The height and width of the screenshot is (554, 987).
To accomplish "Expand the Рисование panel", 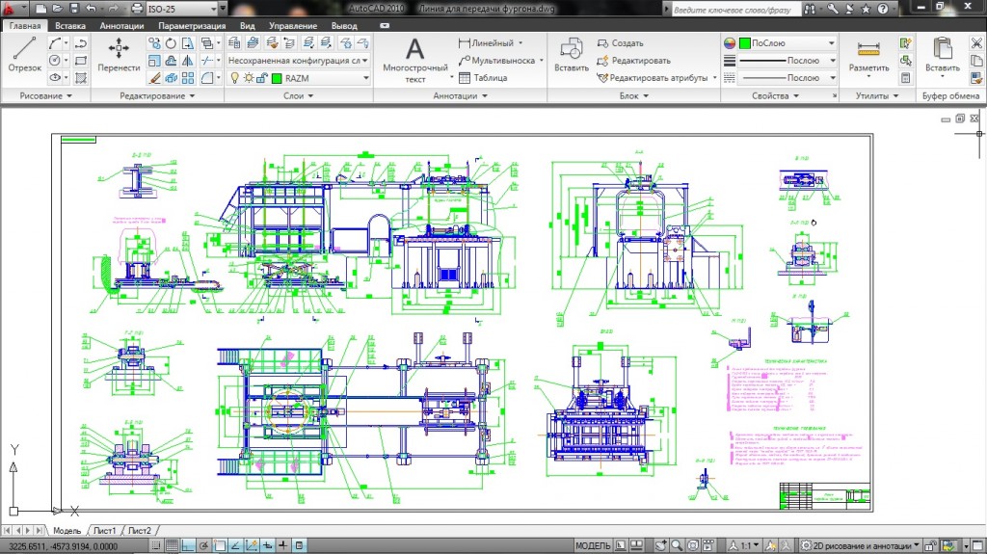I will tap(45, 95).
